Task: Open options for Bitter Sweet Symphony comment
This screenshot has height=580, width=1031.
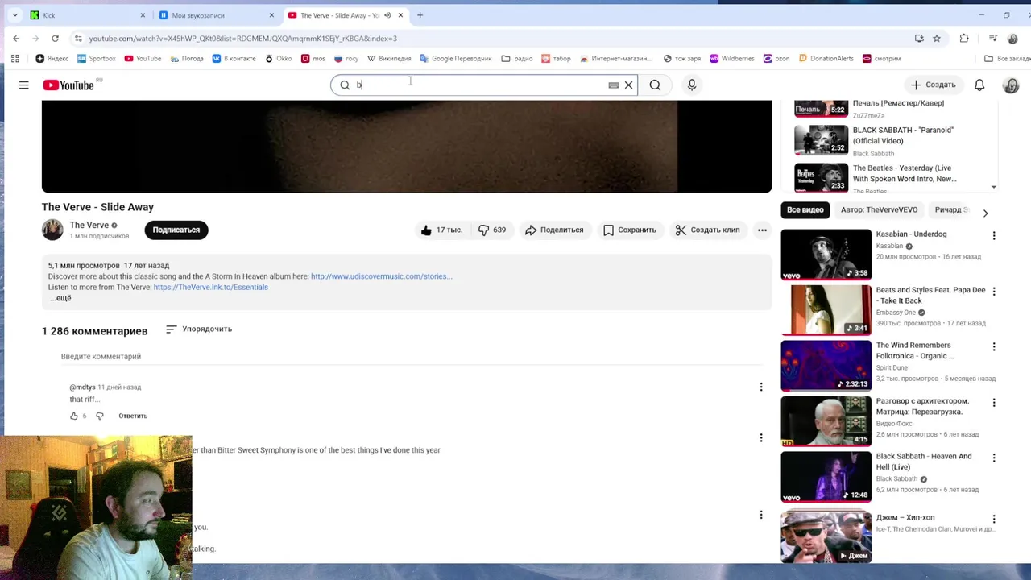Action: (761, 437)
